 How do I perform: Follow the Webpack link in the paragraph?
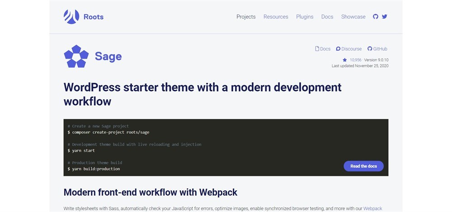tap(373, 208)
